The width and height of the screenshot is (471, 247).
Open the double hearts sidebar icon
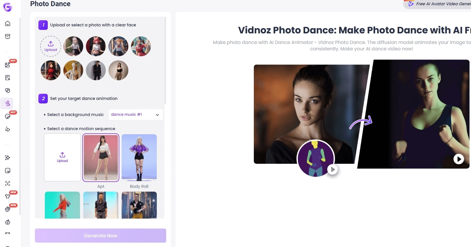(x=8, y=91)
